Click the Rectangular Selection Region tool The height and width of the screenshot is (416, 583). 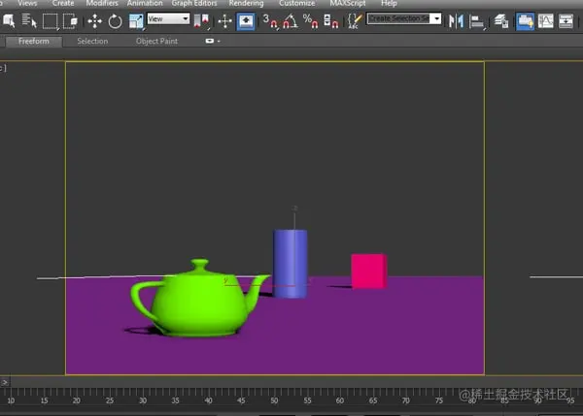coord(51,21)
